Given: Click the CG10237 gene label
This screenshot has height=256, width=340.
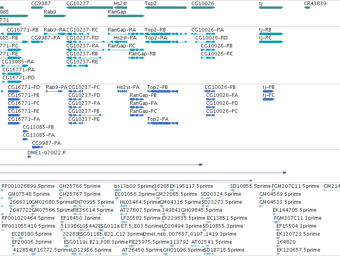Looking at the screenshot, I should pos(78,4).
